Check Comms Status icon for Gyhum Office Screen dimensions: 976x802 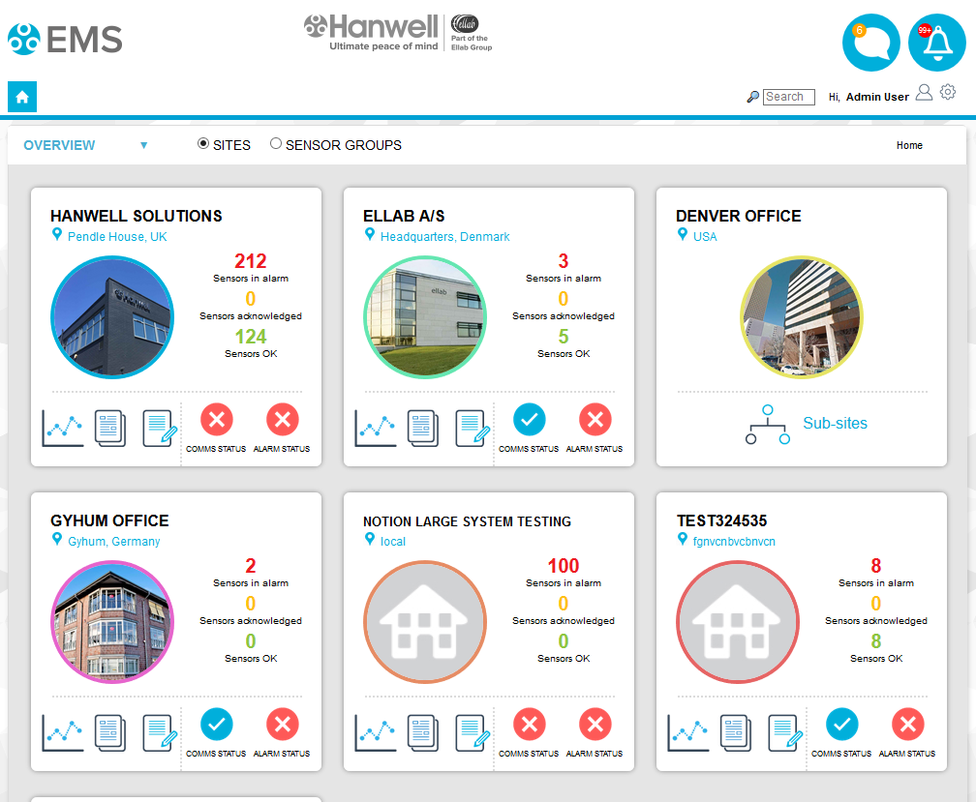pyautogui.click(x=217, y=725)
